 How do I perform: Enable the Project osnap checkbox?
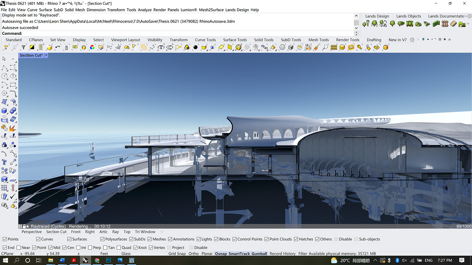(169, 247)
